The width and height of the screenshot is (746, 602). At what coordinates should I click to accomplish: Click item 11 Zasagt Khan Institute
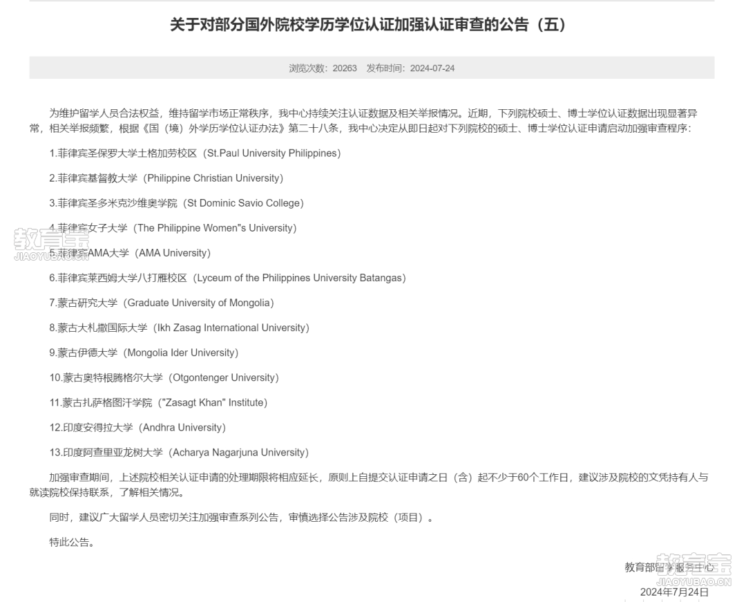coord(158,403)
